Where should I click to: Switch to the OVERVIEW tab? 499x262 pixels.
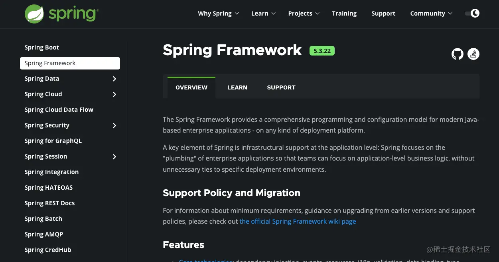tap(191, 87)
